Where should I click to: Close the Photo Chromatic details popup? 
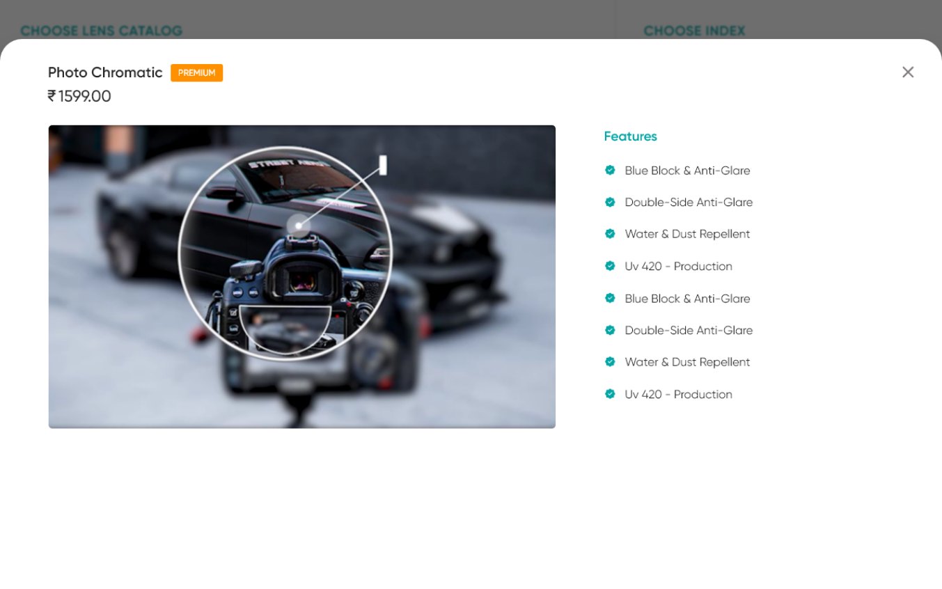coord(908,72)
